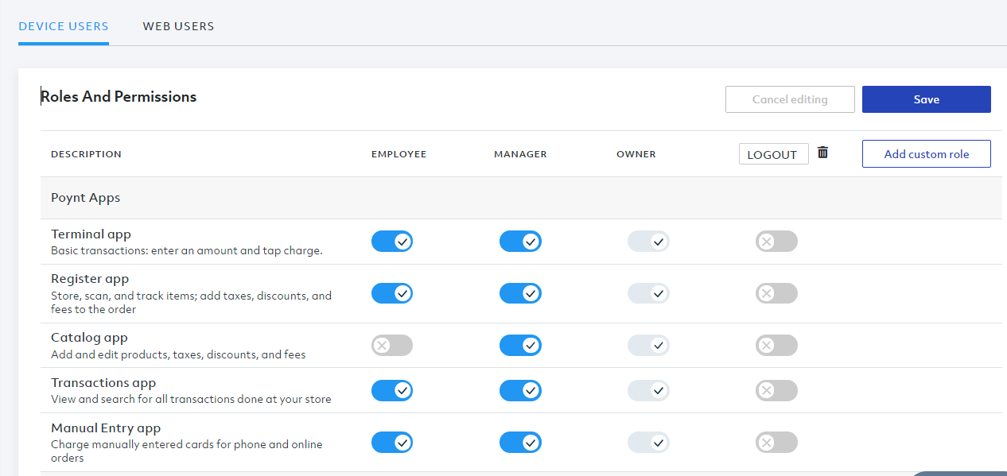Toggle Register app for Employee
The width and height of the screenshot is (1007, 476).
[392, 293]
